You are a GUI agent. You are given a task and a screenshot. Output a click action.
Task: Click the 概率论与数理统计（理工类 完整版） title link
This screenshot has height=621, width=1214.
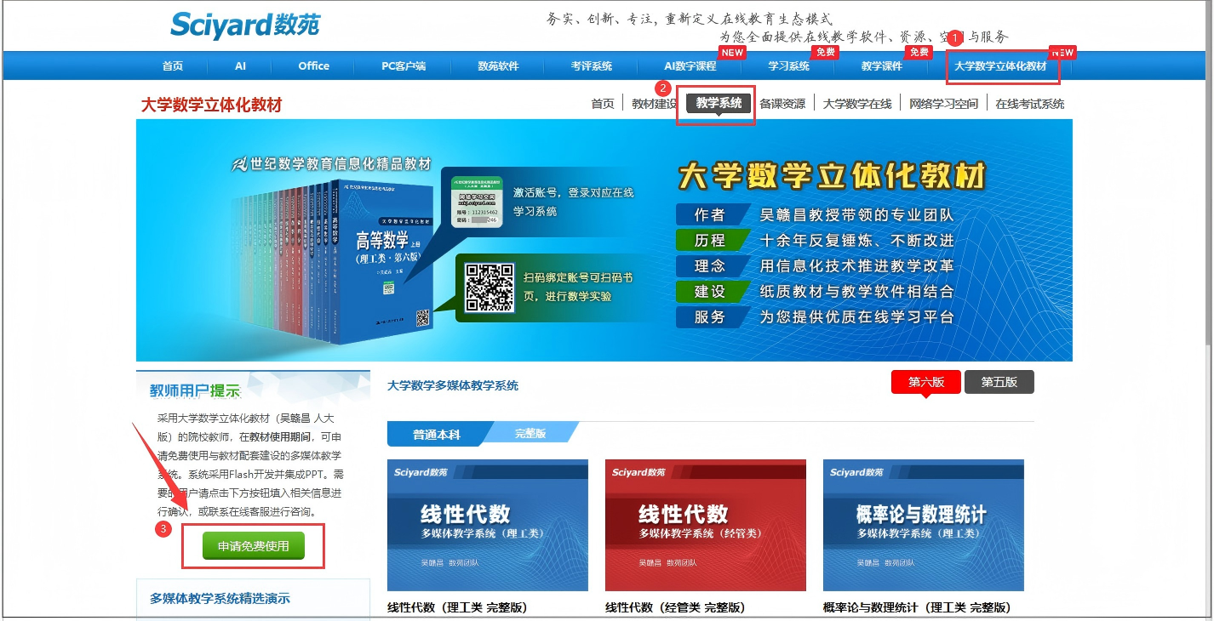(918, 607)
